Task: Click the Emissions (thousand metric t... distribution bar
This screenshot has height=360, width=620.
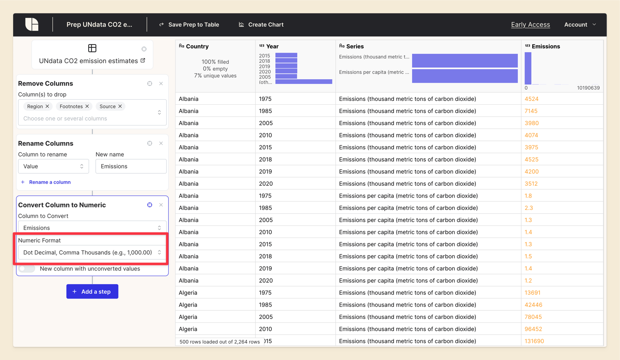Action: 465,60
